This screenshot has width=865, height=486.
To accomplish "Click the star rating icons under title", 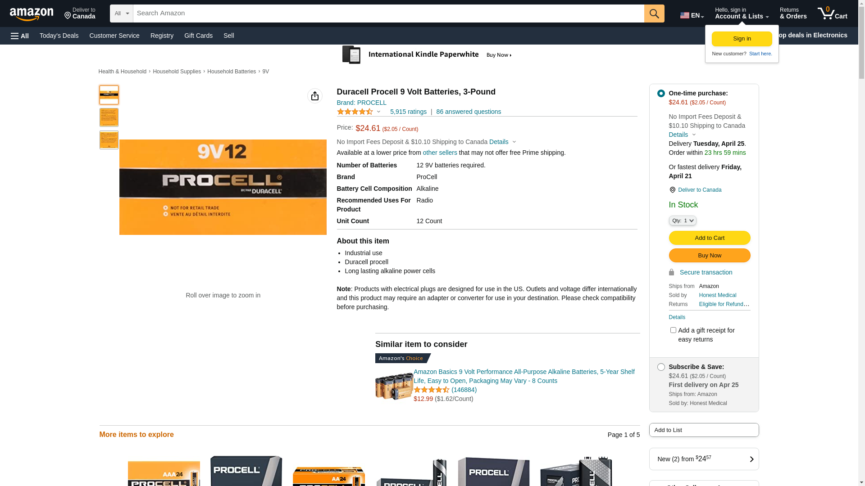I will (x=355, y=112).
